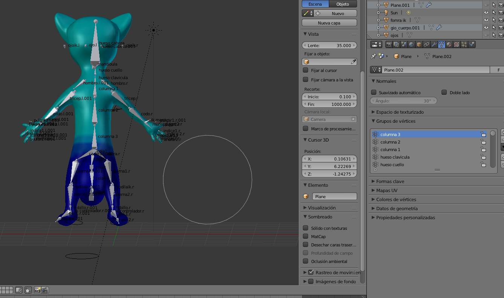Enable the MatCap checkbox

point(305,236)
